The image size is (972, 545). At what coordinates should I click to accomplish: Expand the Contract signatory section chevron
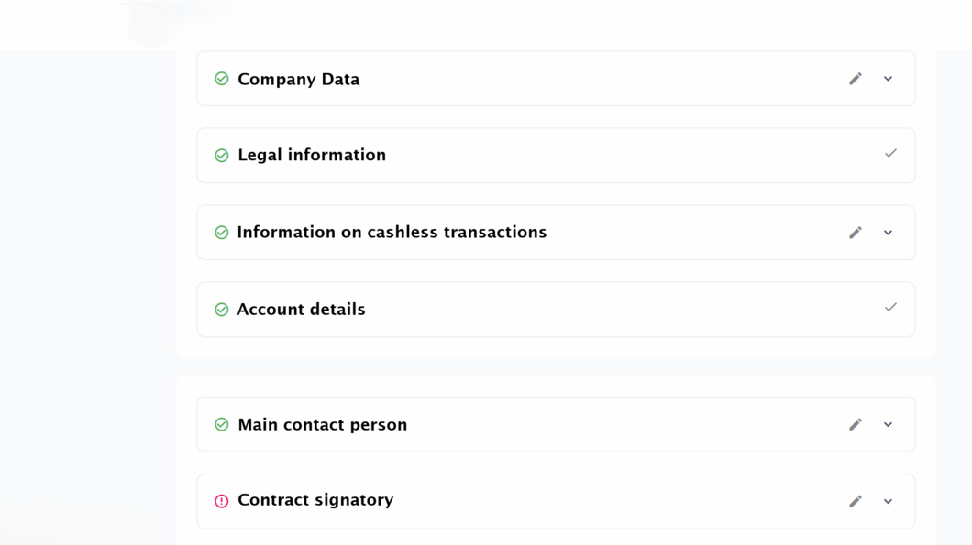click(x=888, y=501)
